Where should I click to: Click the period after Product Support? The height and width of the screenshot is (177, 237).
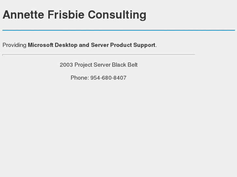156,45
